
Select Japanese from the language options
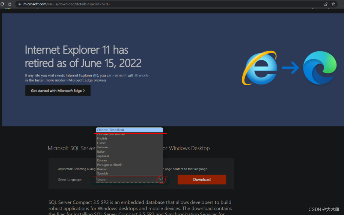129,156
